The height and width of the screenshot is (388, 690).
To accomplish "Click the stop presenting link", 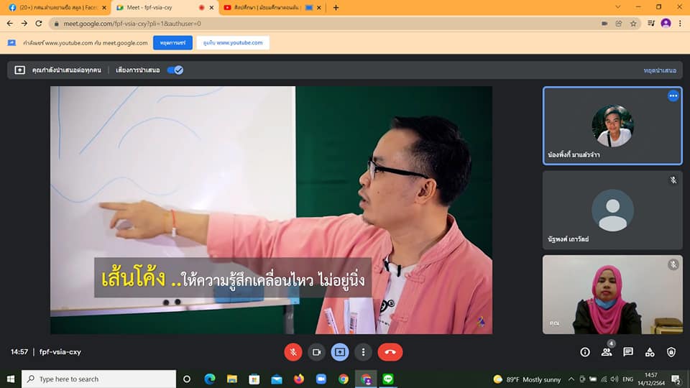I will pyautogui.click(x=659, y=70).
